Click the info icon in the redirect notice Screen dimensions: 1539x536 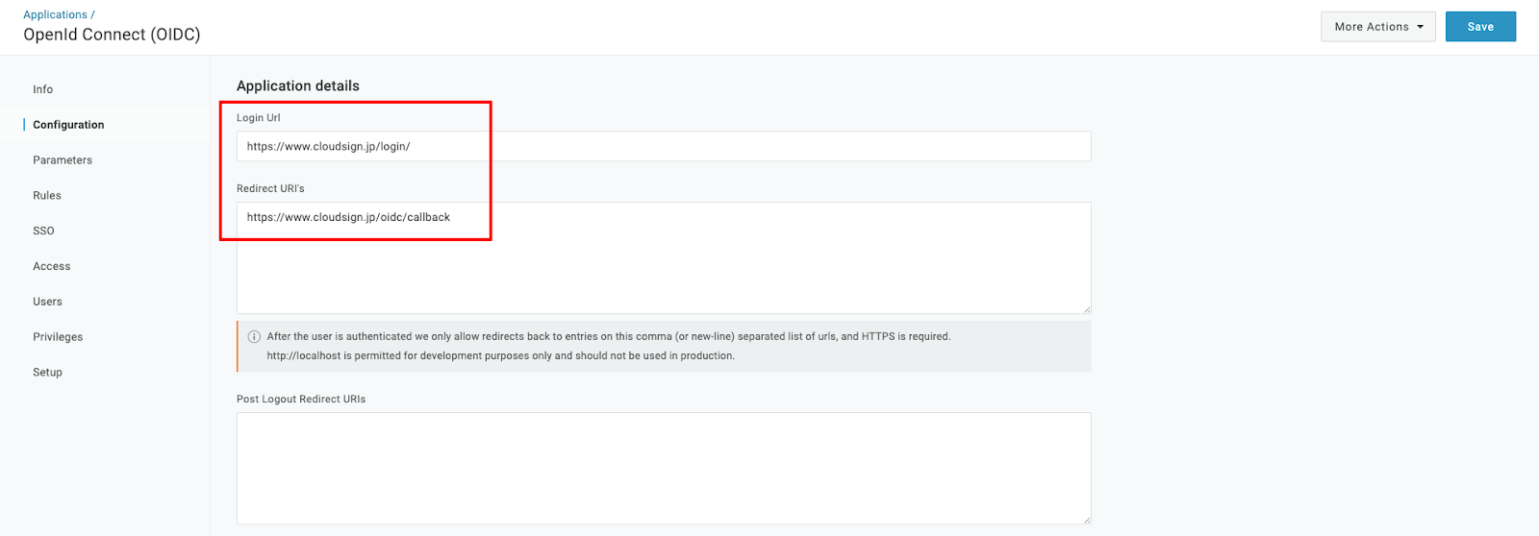pos(254,337)
